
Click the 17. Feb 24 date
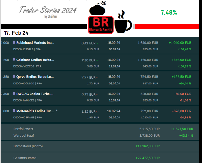pyautogui.click(x=16, y=33)
